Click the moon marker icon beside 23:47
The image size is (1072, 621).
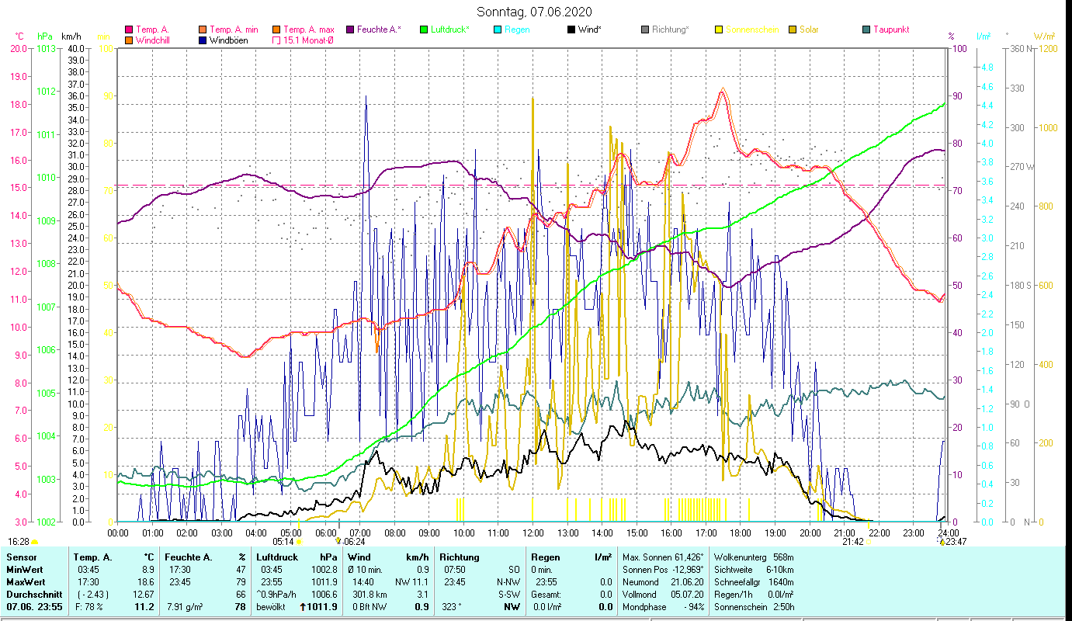pos(942,541)
